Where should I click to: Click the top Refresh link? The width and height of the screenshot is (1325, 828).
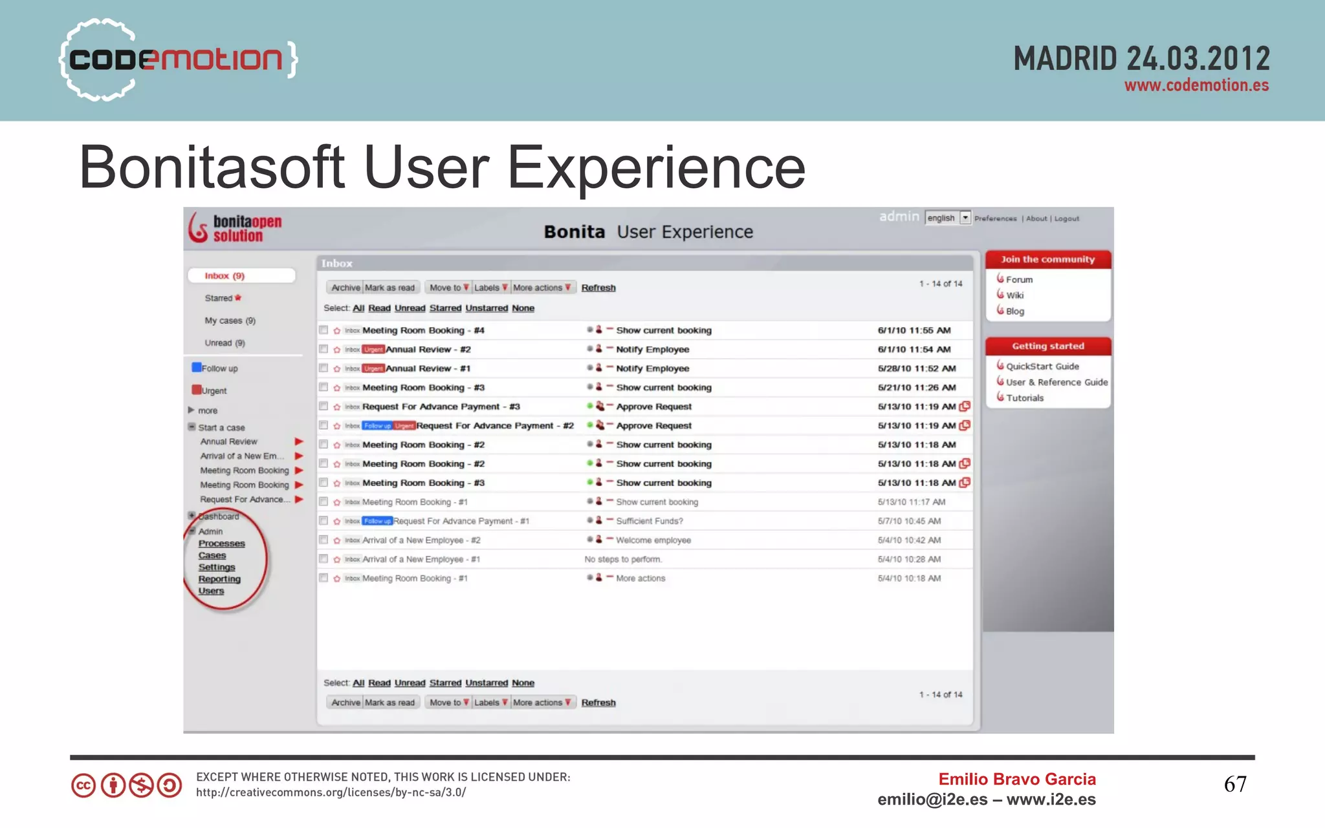click(598, 288)
